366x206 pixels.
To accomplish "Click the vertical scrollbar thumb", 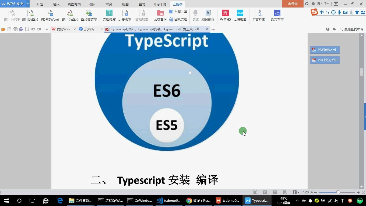I will click(x=361, y=72).
